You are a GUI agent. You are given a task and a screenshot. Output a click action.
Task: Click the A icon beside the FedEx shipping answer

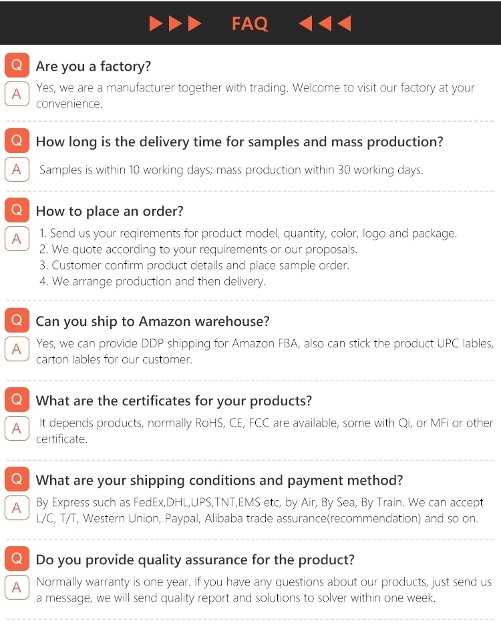click(x=17, y=508)
